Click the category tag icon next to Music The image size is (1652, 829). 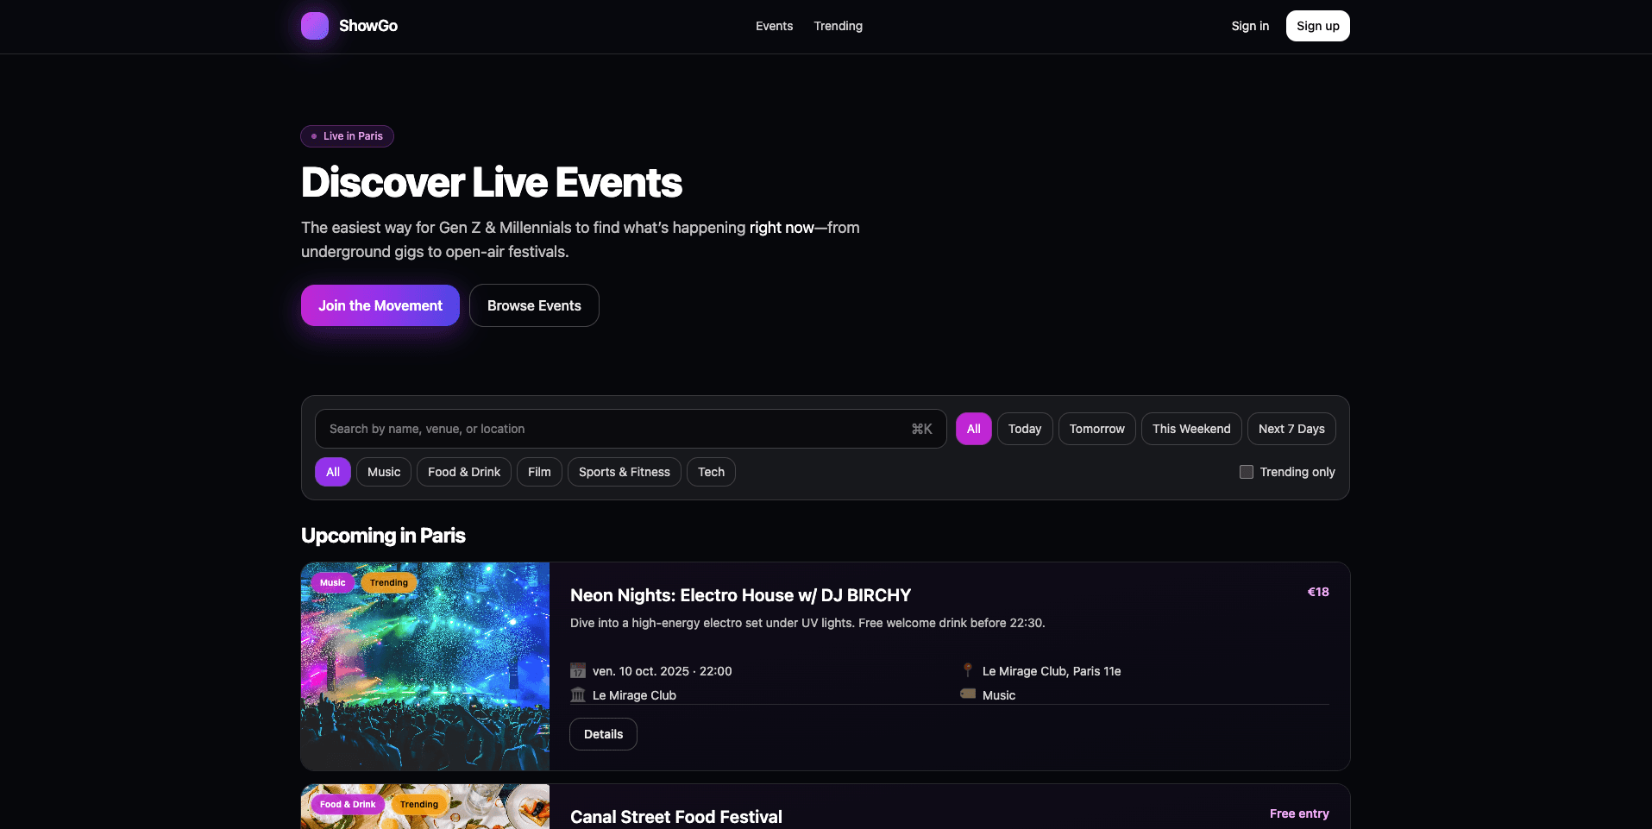click(x=968, y=694)
